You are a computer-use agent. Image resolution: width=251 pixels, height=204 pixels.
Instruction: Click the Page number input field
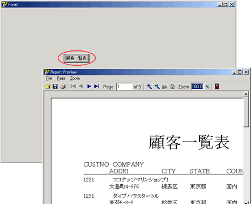click(124, 87)
